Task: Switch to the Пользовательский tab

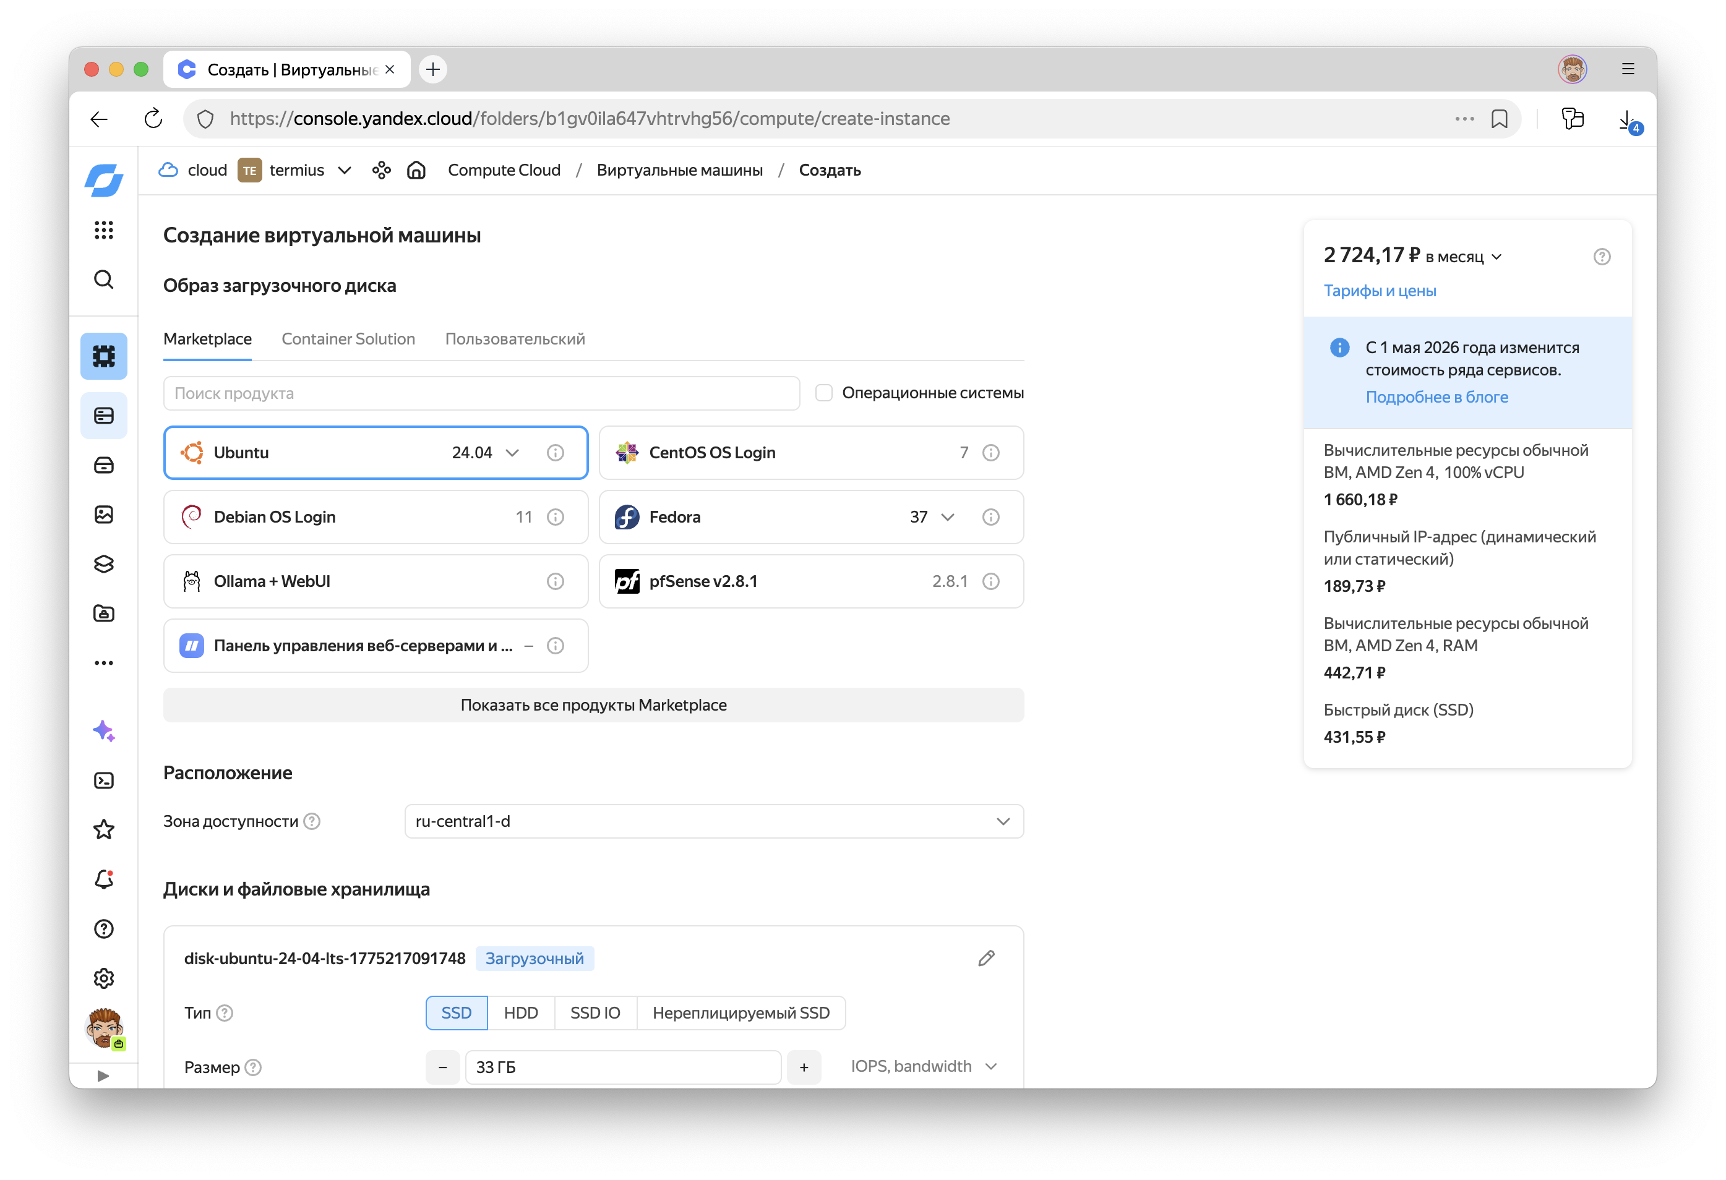Action: click(515, 340)
